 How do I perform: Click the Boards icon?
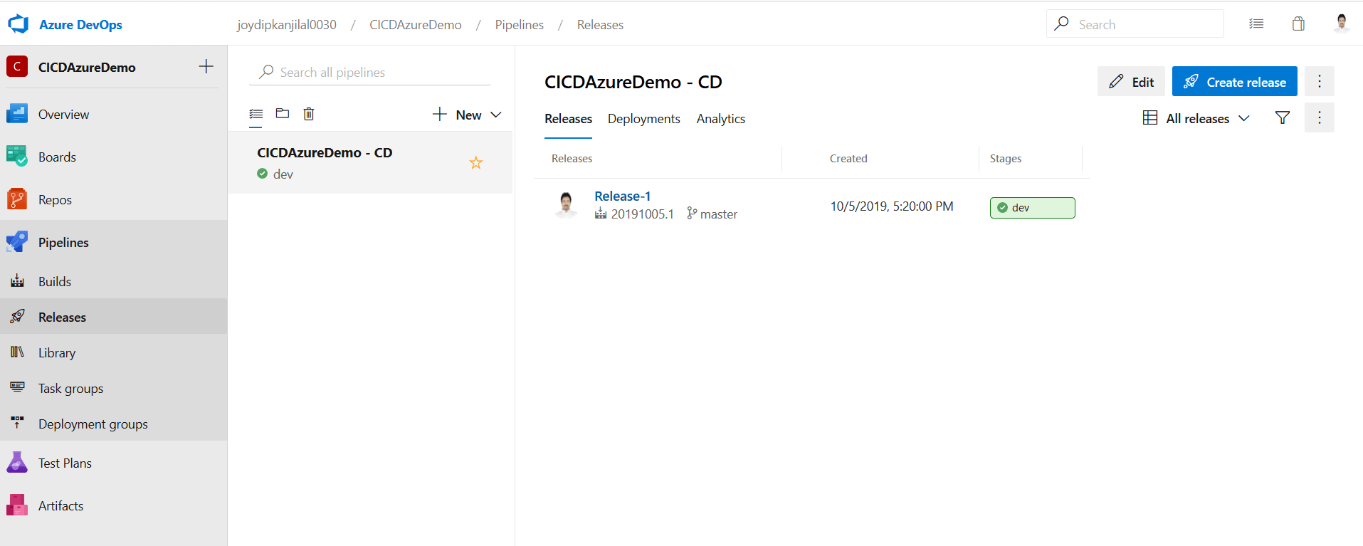pos(17,156)
